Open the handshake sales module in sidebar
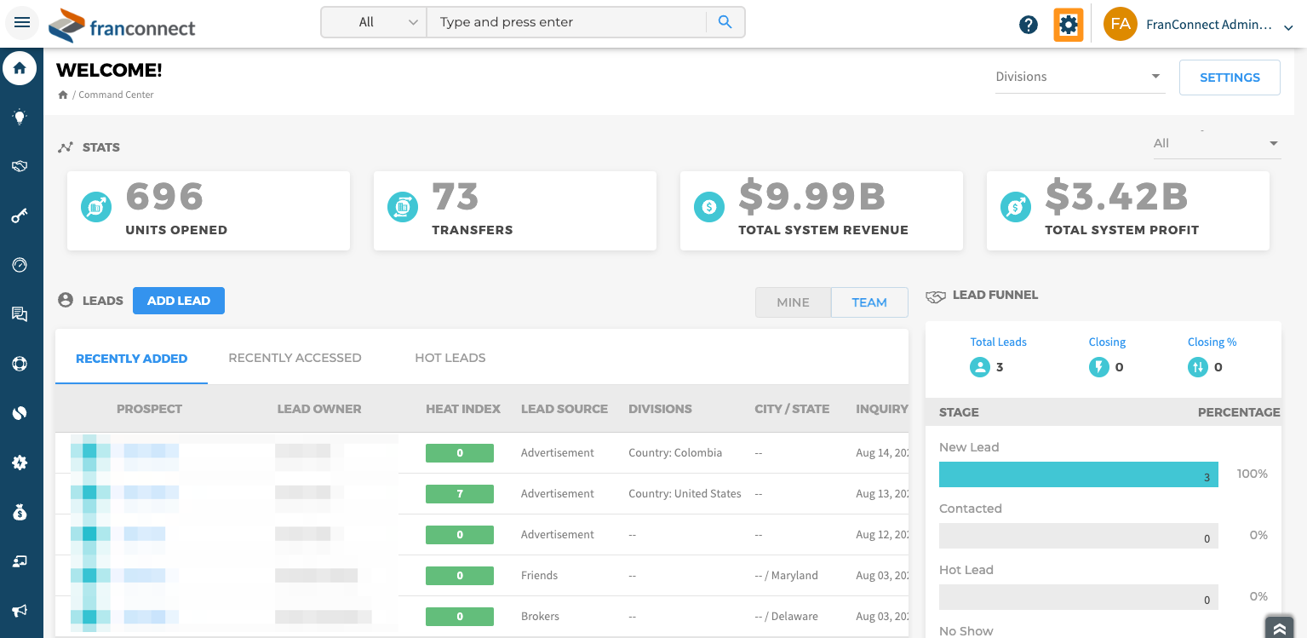Viewport: 1307px width, 638px height. [20, 167]
